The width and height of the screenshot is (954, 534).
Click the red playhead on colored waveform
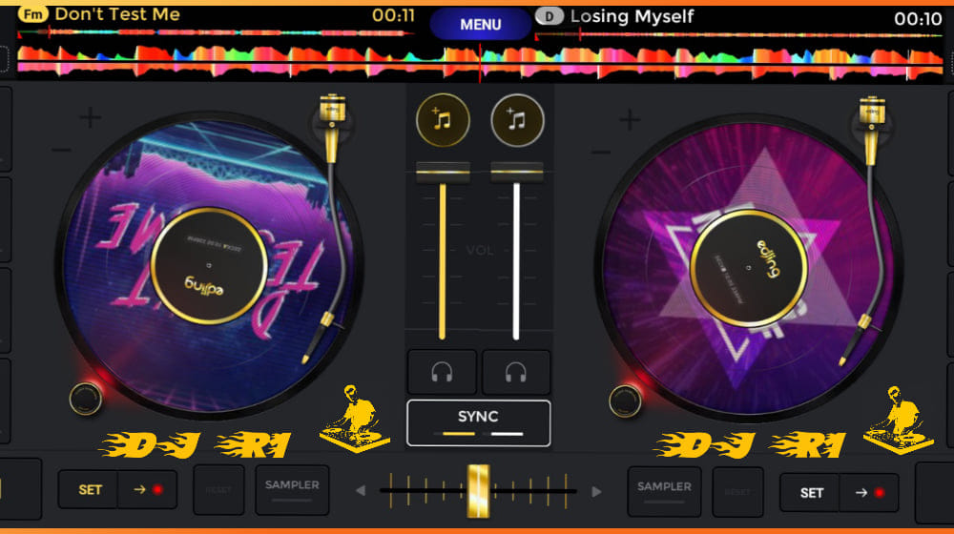[x=480, y=63]
